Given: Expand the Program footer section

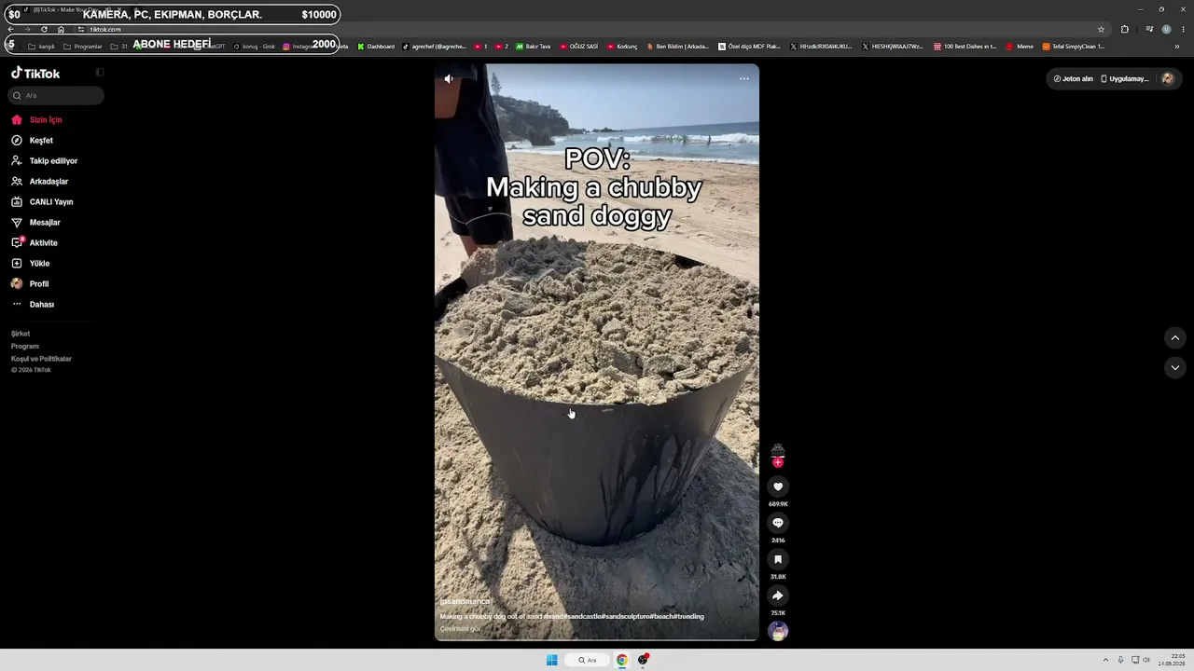Looking at the screenshot, I should coord(25,347).
